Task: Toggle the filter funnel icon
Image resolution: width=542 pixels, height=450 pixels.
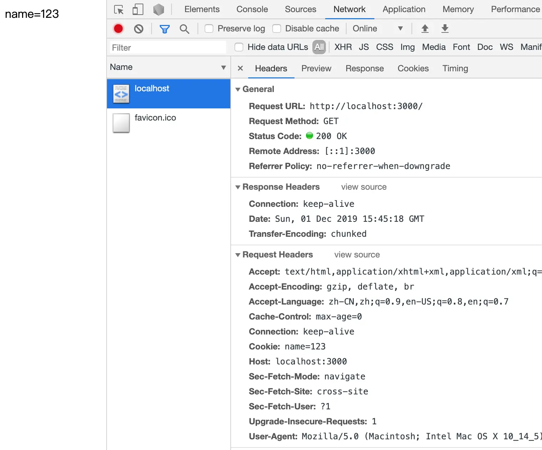Action: point(164,29)
